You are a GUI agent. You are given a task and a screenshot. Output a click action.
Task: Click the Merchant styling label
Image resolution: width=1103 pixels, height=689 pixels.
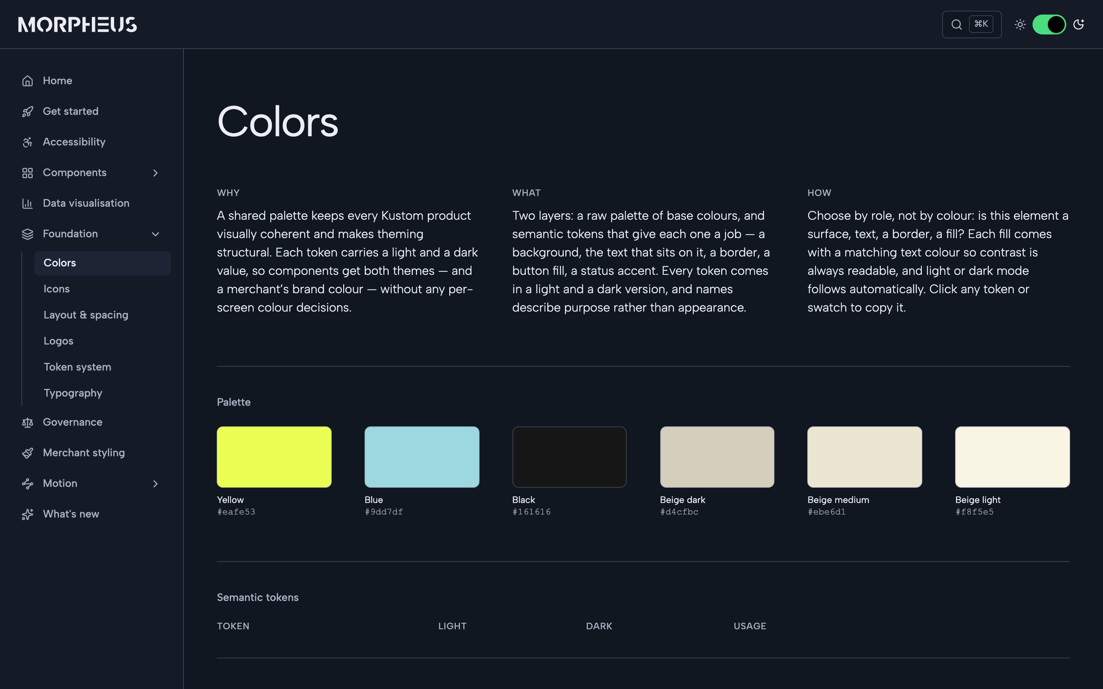(x=84, y=452)
